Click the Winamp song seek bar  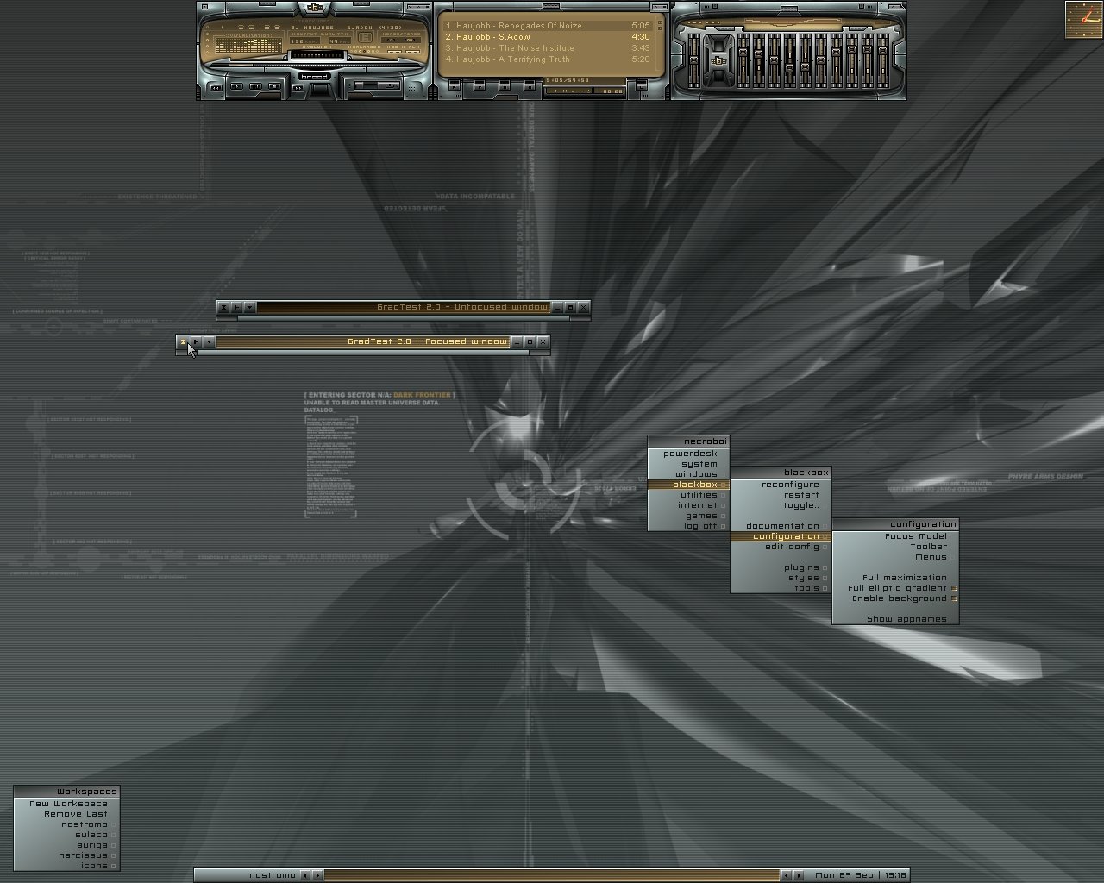pyautogui.click(x=317, y=65)
